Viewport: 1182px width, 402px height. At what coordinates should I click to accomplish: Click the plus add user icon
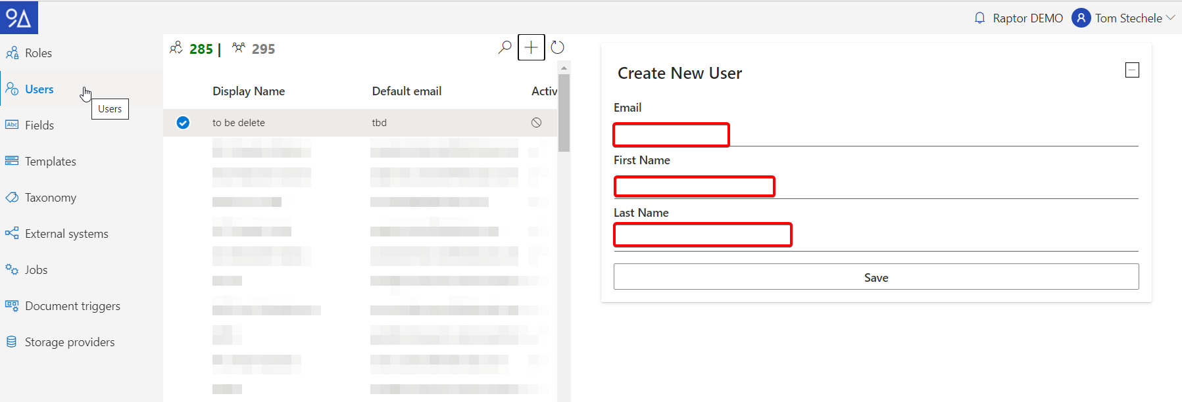tap(531, 47)
